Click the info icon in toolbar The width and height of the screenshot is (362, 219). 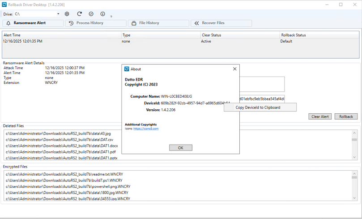pos(103,14)
